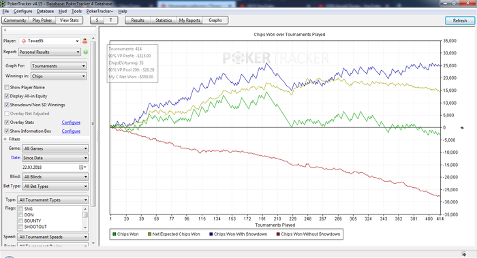Click the green report status icon
The width and height of the screenshot is (477, 258).
click(x=85, y=52)
